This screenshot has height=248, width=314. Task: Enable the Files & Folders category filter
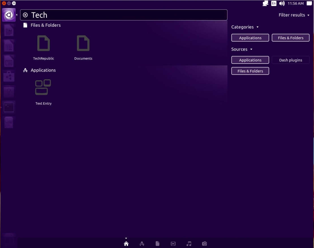point(291,38)
